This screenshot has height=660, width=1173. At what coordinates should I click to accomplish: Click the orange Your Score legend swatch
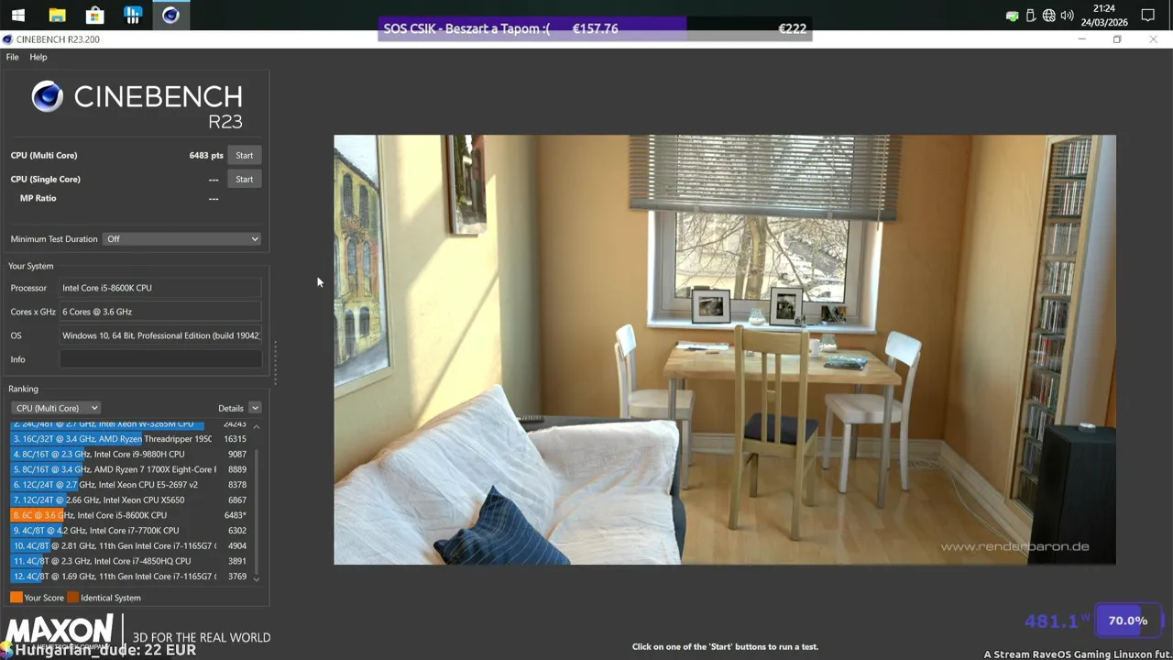click(x=16, y=598)
